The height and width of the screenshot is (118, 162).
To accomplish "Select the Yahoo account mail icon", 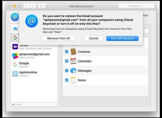I will point(15,47).
